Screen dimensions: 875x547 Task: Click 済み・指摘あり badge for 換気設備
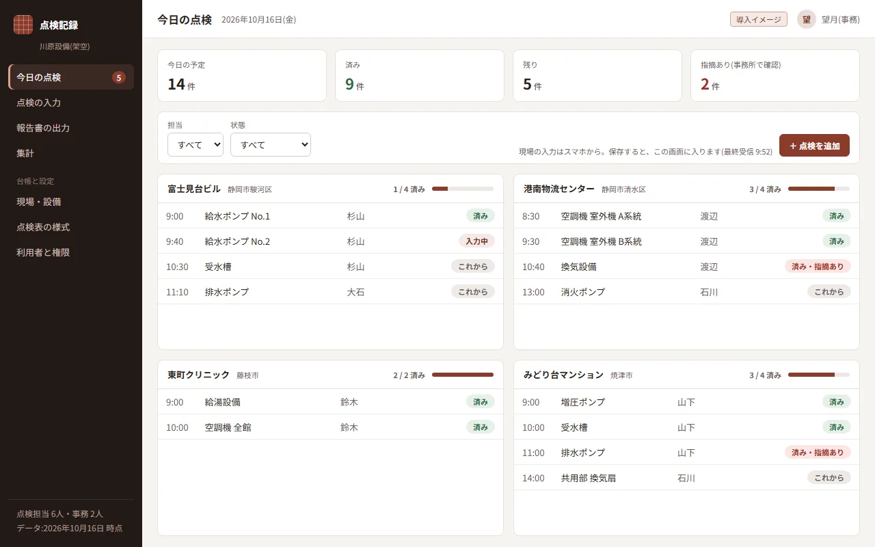818,267
